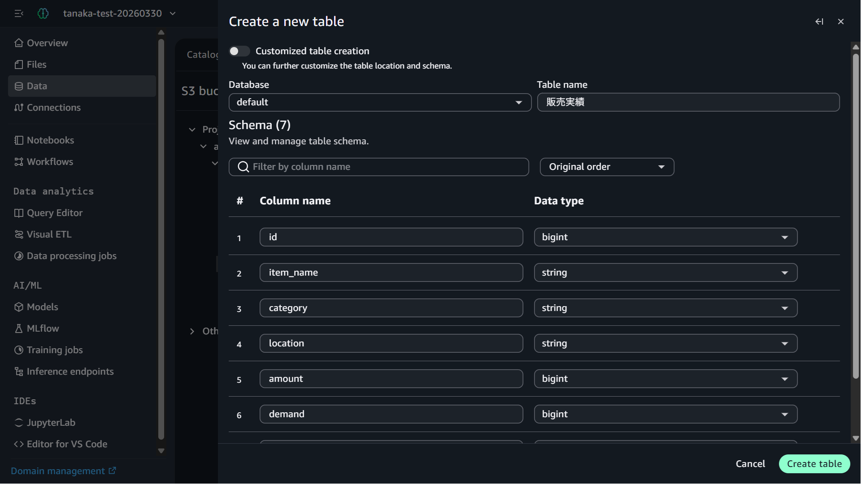Click the Data type table header

(x=559, y=201)
